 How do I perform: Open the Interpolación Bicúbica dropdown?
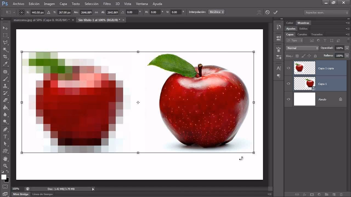pos(216,12)
